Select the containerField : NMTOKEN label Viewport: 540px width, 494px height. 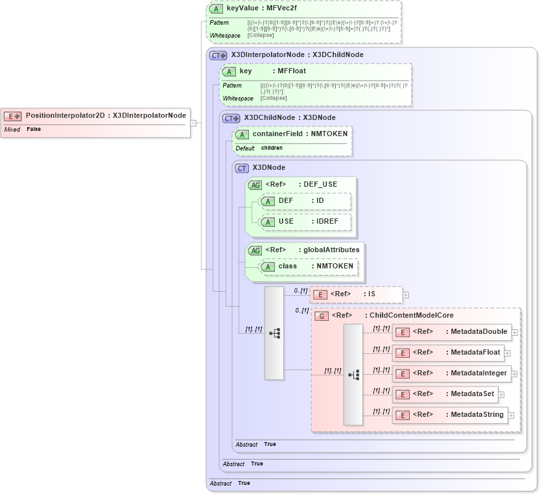tap(300, 134)
